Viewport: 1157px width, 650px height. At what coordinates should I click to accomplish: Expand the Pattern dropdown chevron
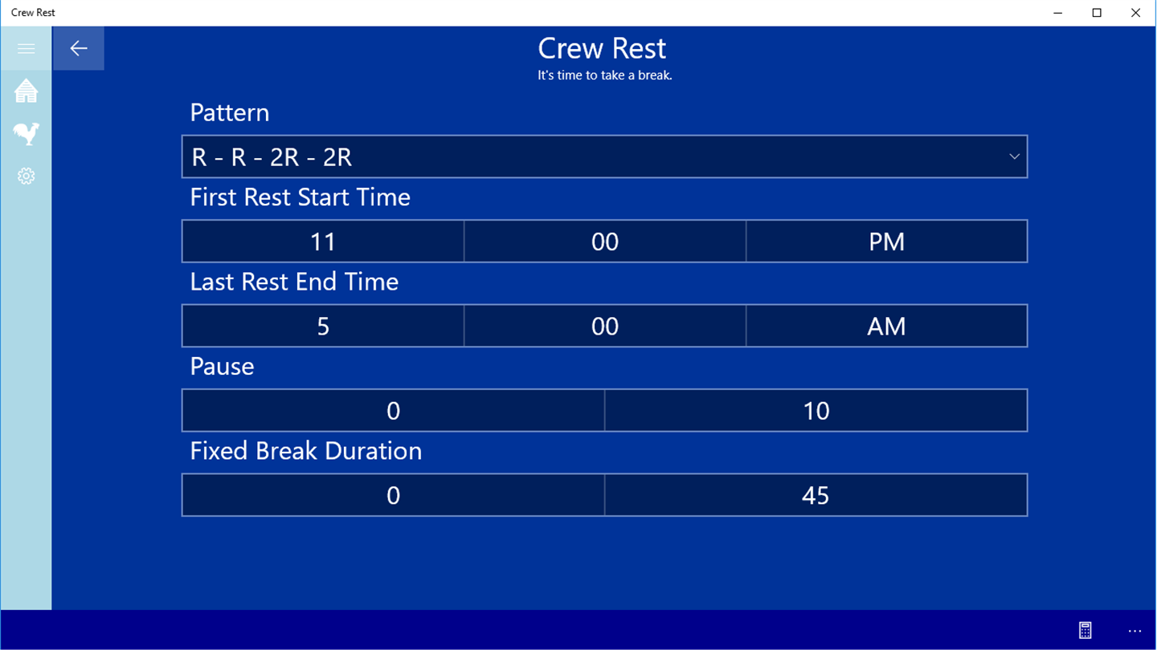tap(1014, 156)
